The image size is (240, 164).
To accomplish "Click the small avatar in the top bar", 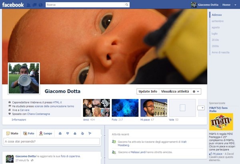I will (194, 5).
